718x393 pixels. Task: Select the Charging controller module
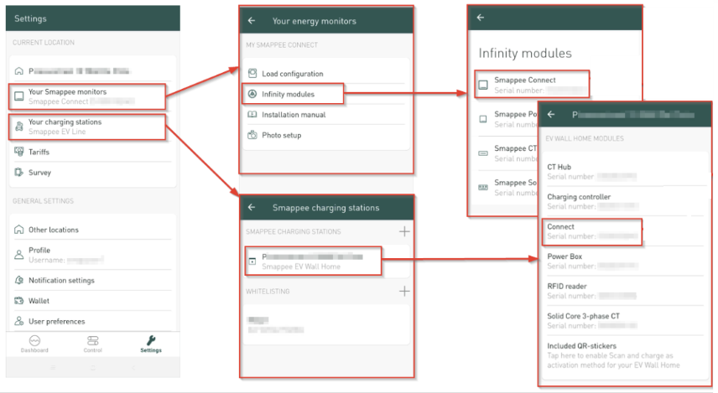[x=625, y=201]
